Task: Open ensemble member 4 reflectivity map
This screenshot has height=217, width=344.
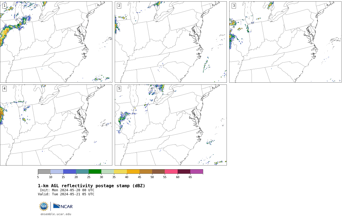Action: [56, 125]
